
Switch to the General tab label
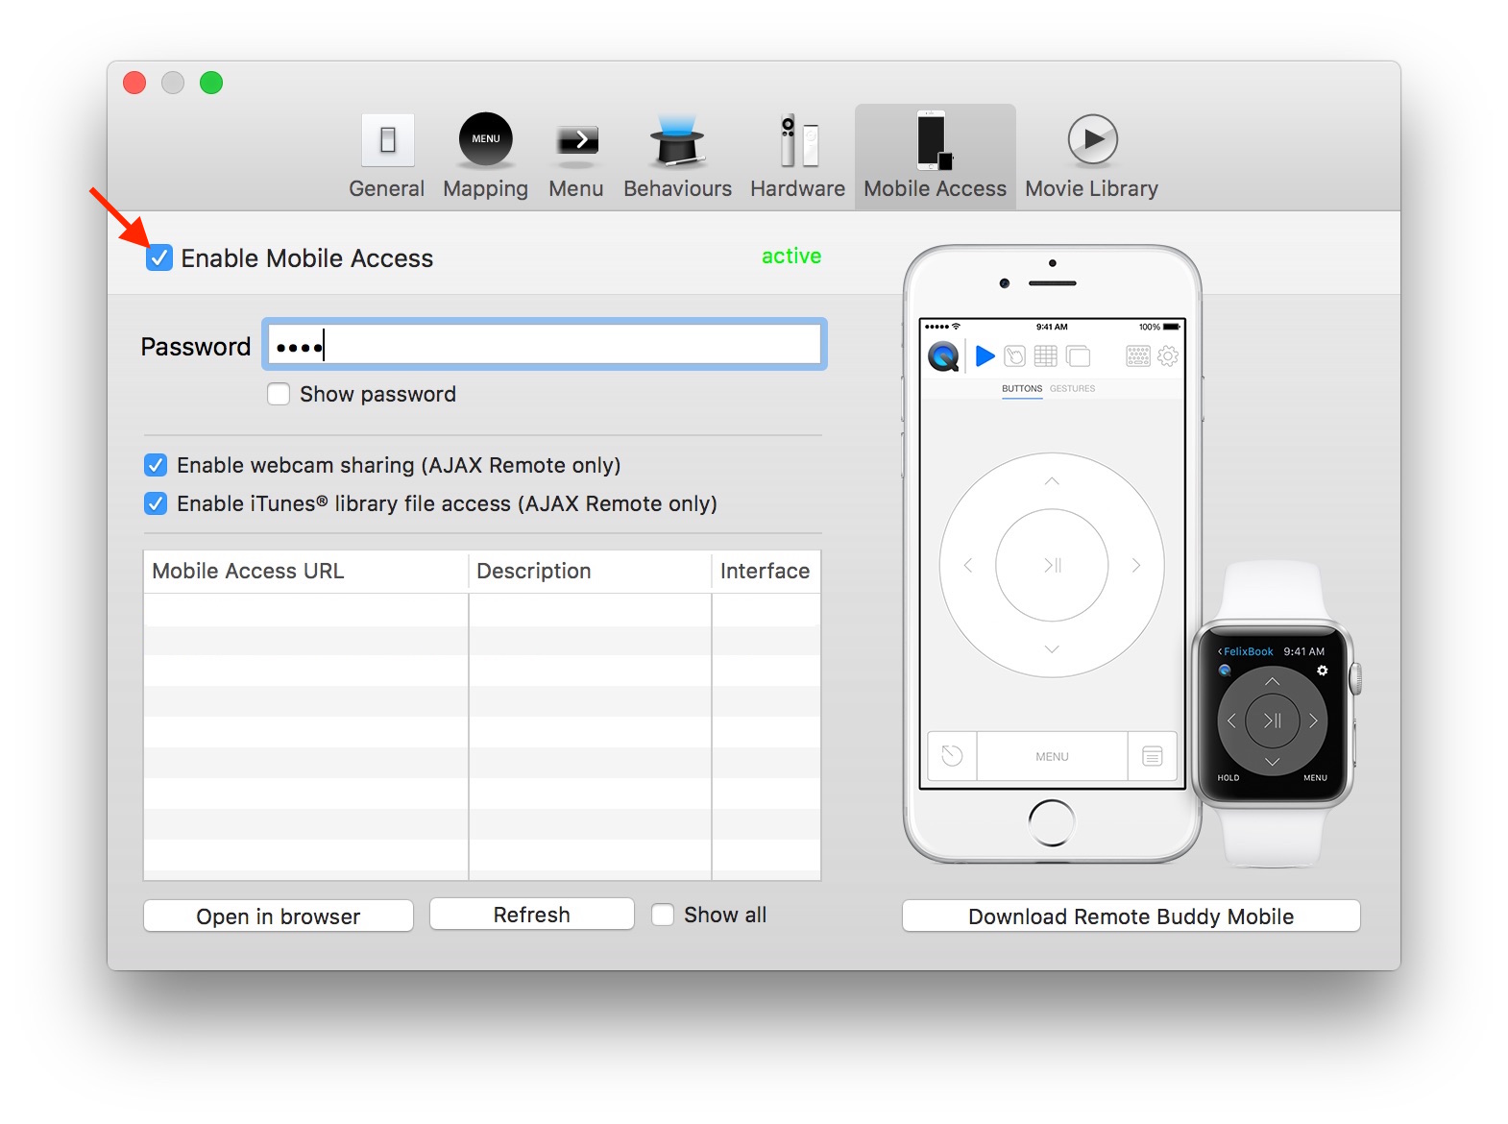(387, 188)
